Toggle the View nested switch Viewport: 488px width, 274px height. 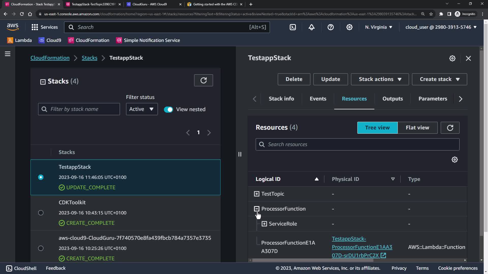pyautogui.click(x=168, y=109)
